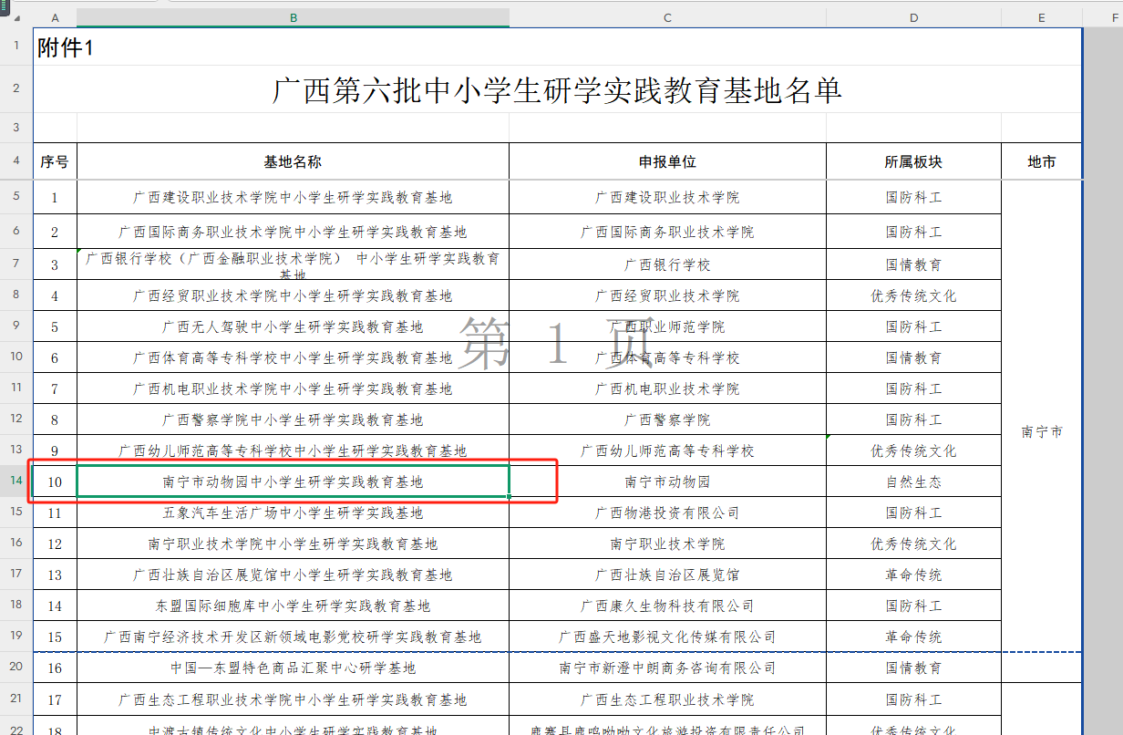Click the 自然生态 category cell

[x=913, y=481]
